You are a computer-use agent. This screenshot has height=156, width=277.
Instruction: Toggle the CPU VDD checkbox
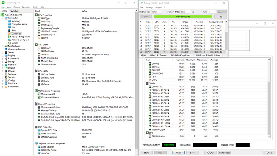[150, 70]
